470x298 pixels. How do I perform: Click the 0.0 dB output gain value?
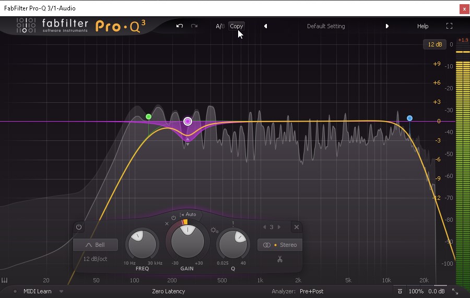[x=437, y=291]
